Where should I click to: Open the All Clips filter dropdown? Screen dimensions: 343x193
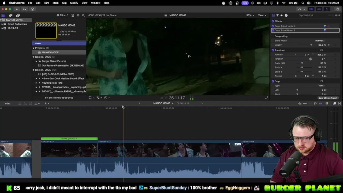pos(62,15)
